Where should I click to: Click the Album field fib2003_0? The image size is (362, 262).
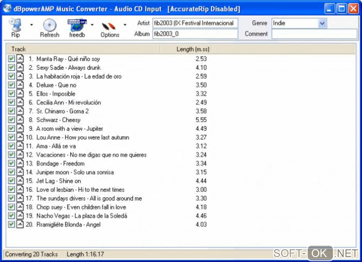[195, 34]
